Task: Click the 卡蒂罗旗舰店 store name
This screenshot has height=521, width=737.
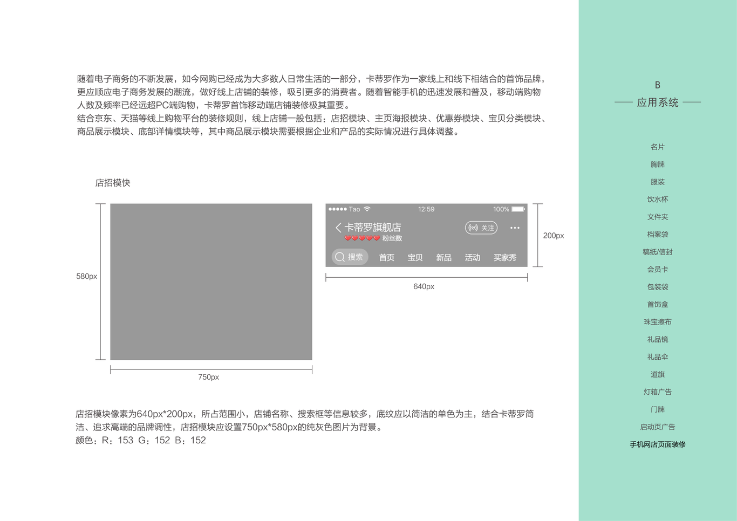Action: pyautogui.click(x=373, y=228)
